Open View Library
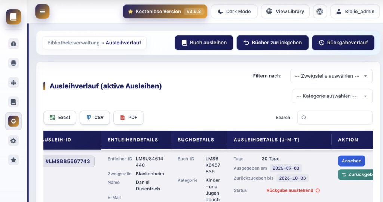This screenshot has height=202, width=383. tap(285, 12)
